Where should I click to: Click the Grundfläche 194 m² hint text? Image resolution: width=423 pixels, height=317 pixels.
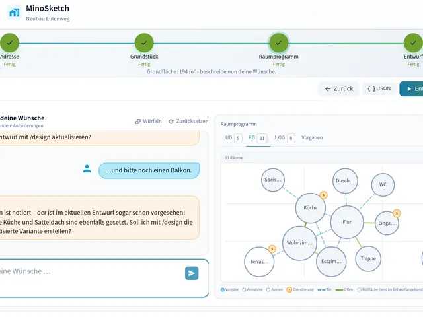click(211, 72)
